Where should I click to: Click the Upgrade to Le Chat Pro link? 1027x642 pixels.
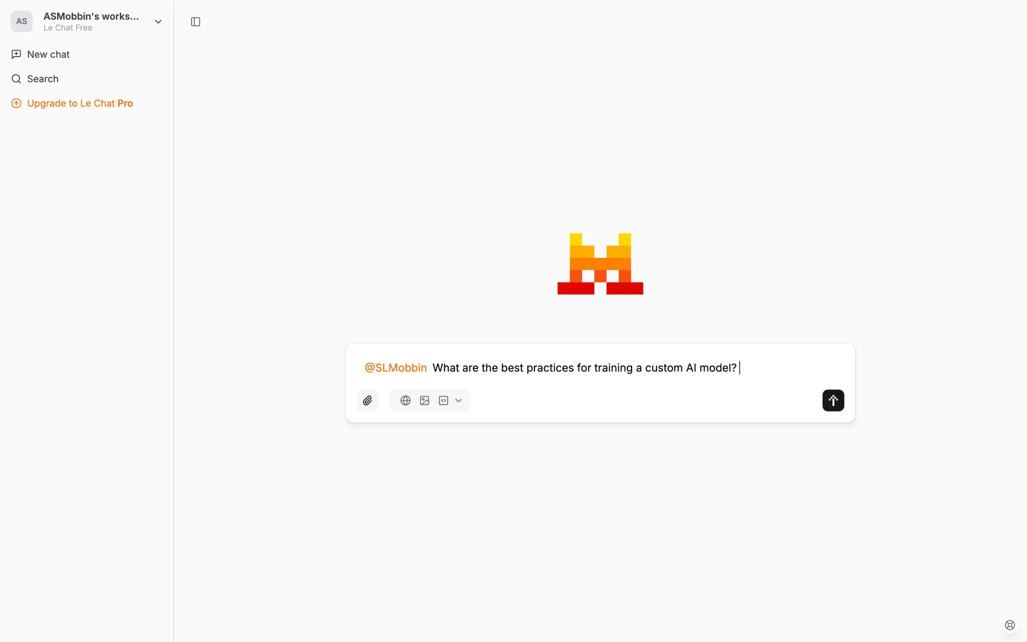[x=80, y=103]
